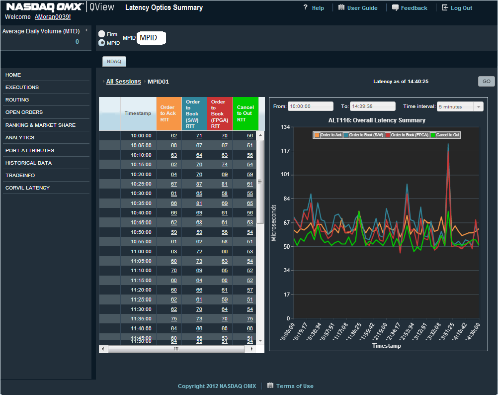This screenshot has width=498, height=395.
Task: Click the Log Out link text
Action: point(462,8)
